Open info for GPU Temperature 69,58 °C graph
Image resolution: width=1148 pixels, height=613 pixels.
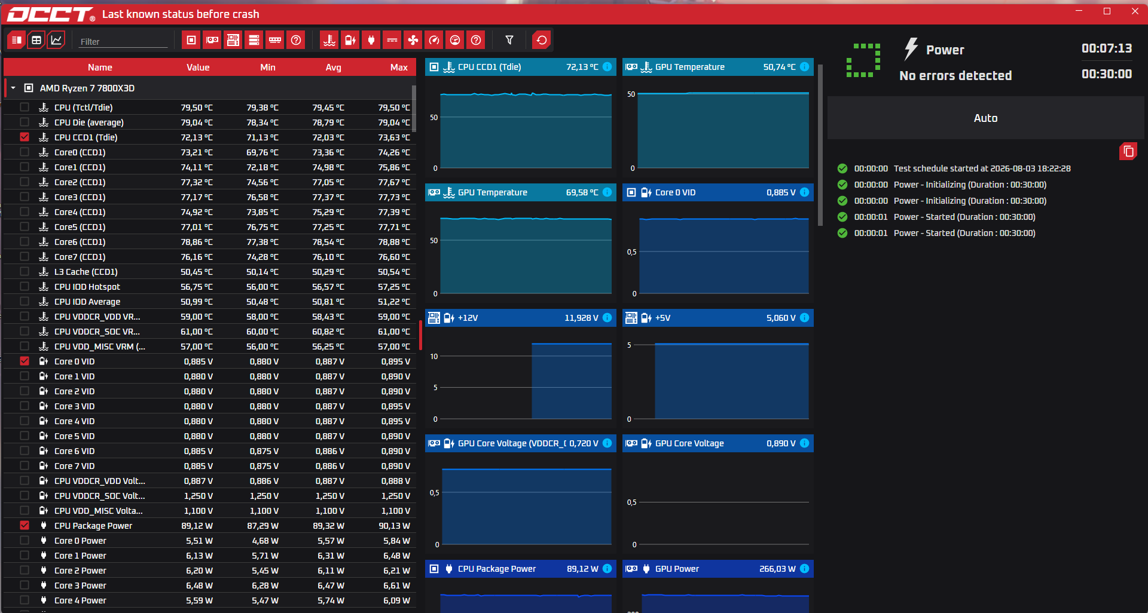(607, 192)
